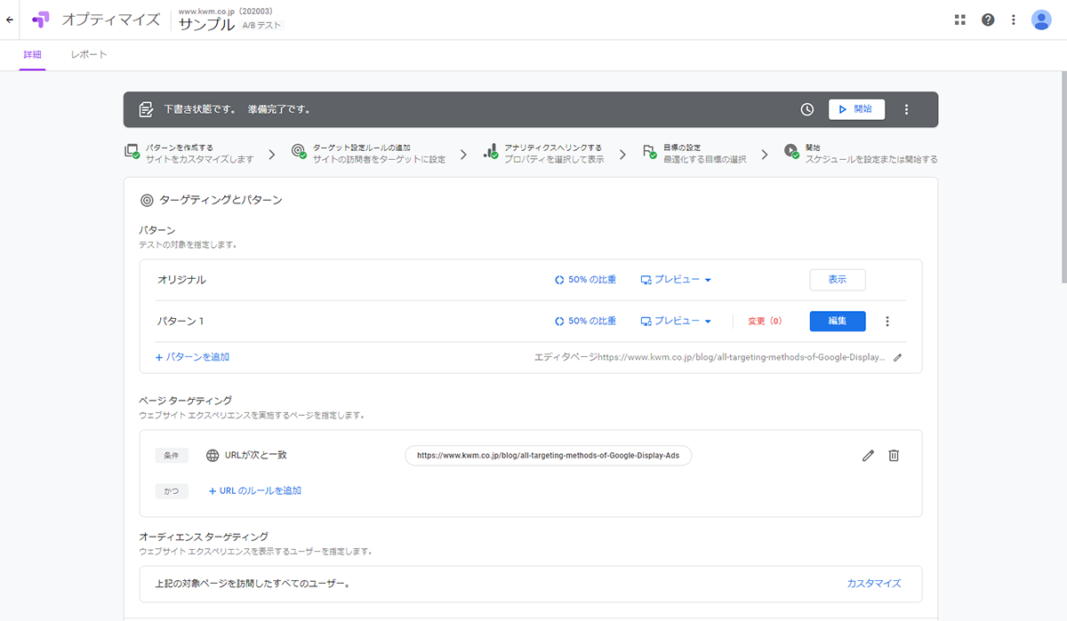Click the 条件 tag
Viewport: 1067px width, 621px height.
(172, 456)
